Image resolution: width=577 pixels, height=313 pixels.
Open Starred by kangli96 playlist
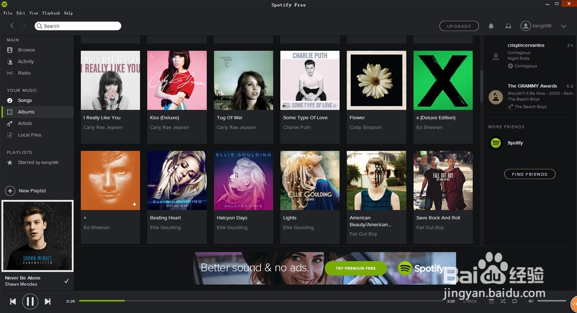[37, 162]
